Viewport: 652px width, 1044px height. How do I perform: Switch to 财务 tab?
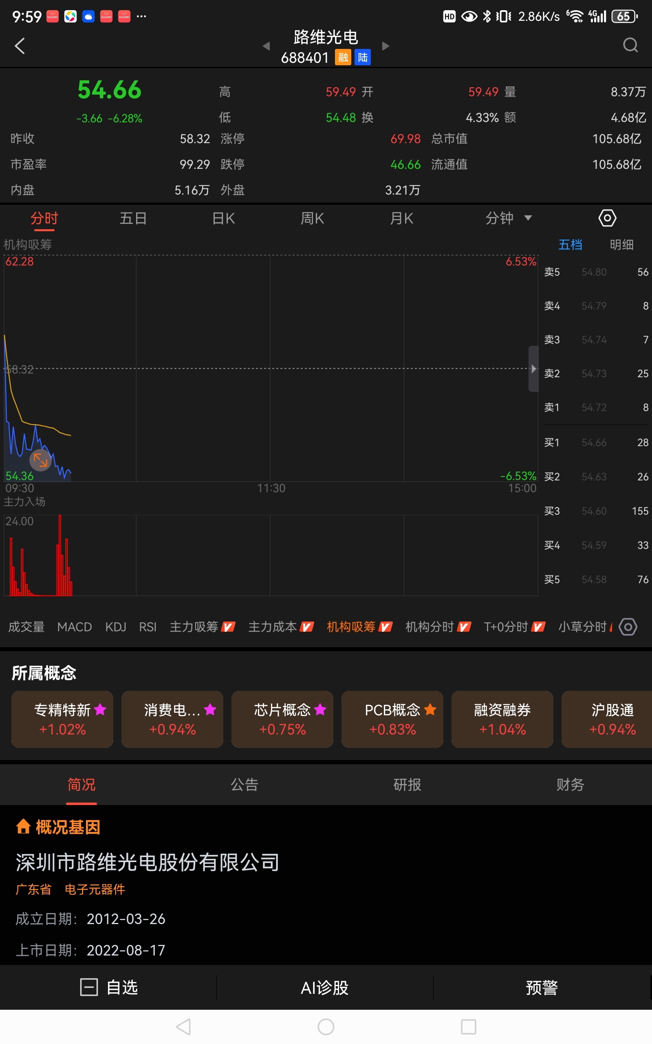570,785
